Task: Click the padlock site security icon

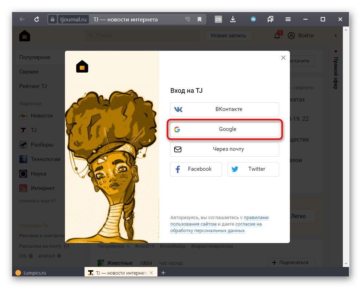Action: [x=53, y=19]
